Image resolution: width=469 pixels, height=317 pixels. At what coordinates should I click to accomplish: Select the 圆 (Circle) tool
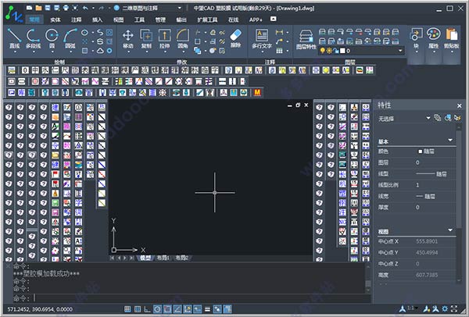tap(52, 38)
